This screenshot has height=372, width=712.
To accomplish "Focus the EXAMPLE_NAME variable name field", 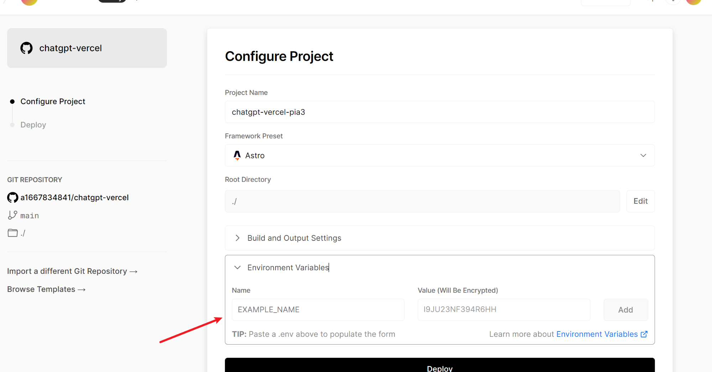I will click(x=318, y=310).
